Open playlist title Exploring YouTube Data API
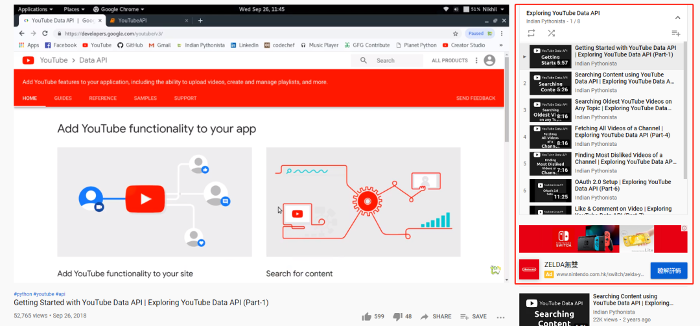Image resolution: width=700 pixels, height=326 pixels. (563, 14)
